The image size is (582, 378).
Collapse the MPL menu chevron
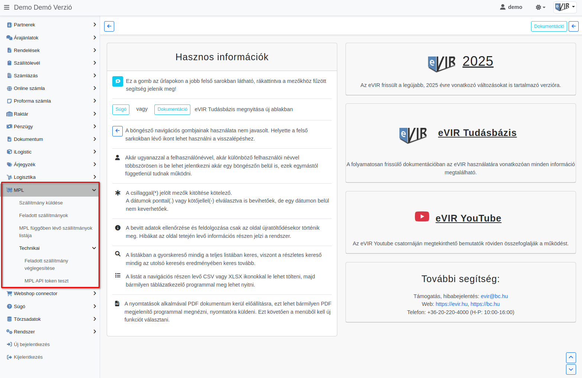click(x=94, y=190)
